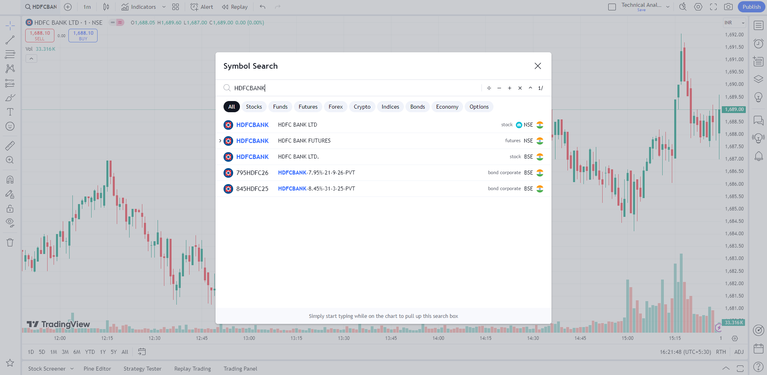
Task: Enter fullscreen chart mode
Action: point(713,7)
